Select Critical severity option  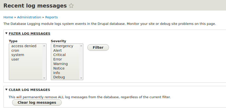[x=59, y=55]
